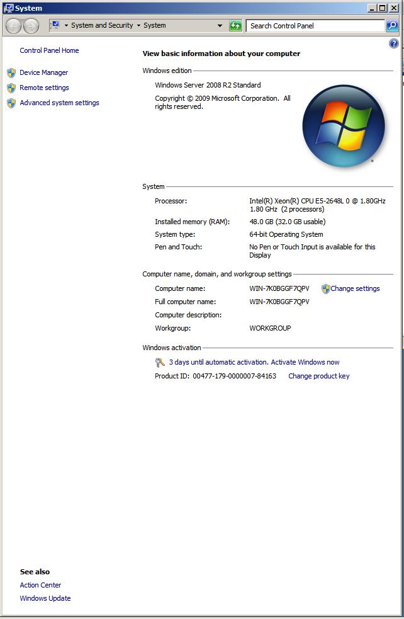Open the address bar history dropdown
The height and width of the screenshot is (619, 404).
coord(220,26)
